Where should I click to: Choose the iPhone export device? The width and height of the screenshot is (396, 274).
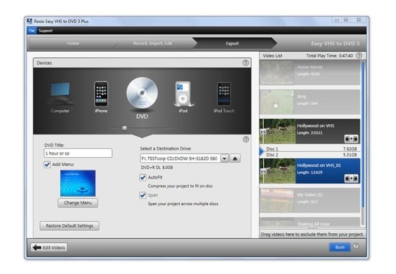[101, 94]
